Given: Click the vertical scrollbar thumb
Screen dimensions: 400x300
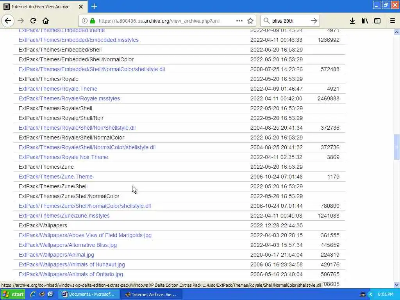Looking at the screenshot, I should tap(396, 147).
